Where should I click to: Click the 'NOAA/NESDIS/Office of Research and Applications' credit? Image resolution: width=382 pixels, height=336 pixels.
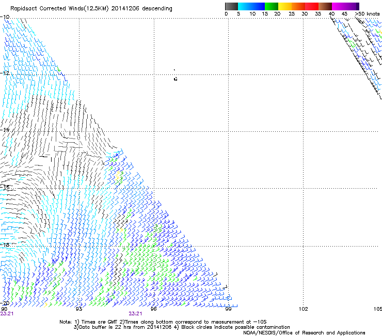(304, 333)
